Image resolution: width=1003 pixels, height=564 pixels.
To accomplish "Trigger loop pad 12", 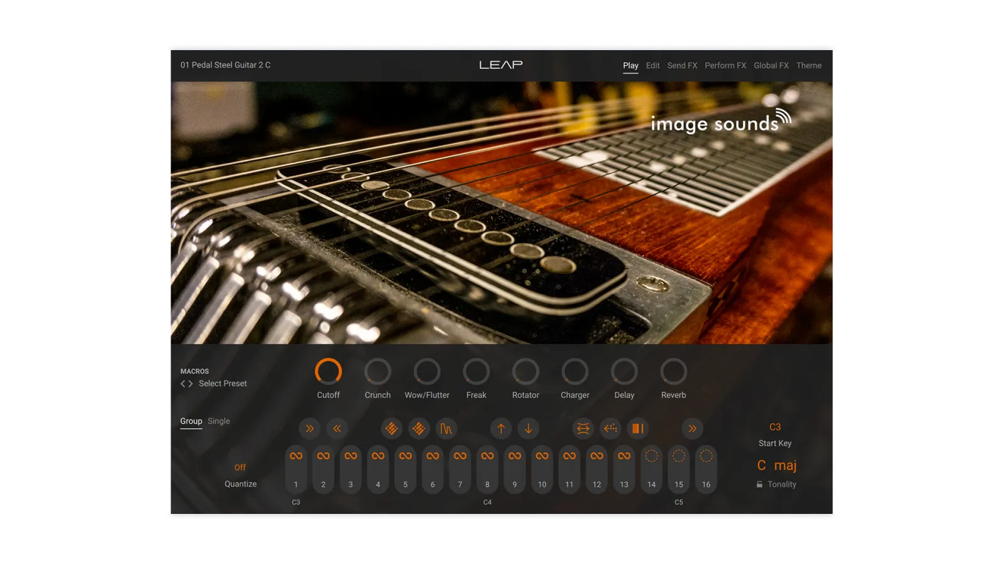I will [597, 470].
